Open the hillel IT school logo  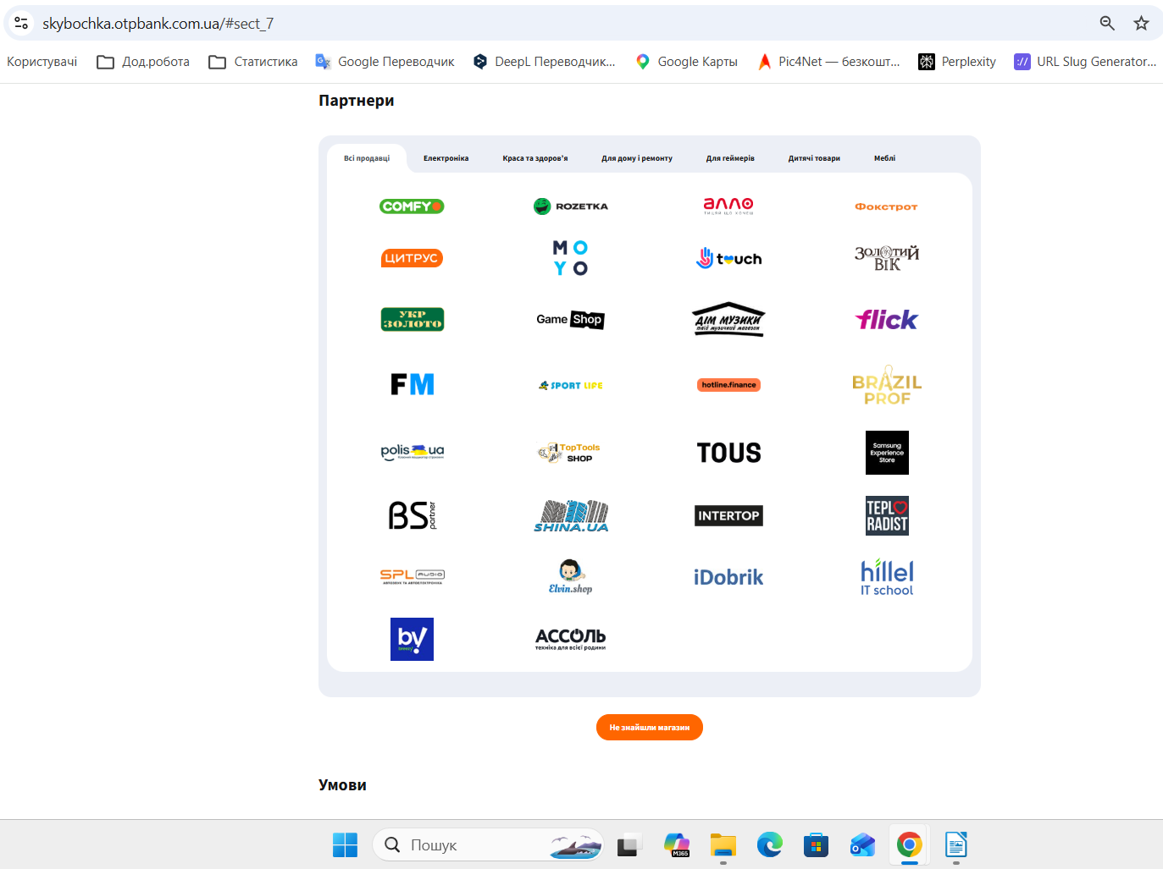point(887,577)
